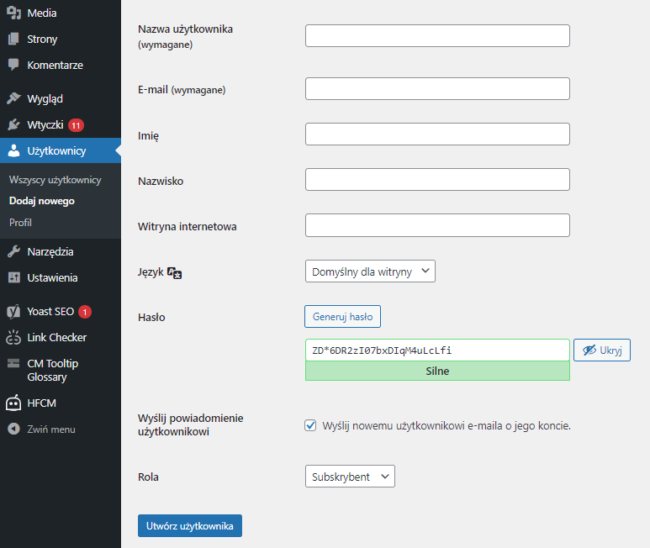The width and height of the screenshot is (650, 548).
Task: Click the Silne password strength bar
Action: 437,371
